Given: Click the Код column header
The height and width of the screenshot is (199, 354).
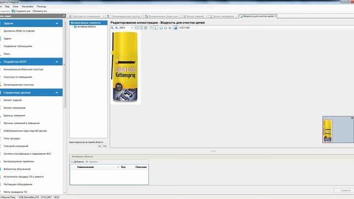Looking at the screenshot, I should tap(123, 167).
